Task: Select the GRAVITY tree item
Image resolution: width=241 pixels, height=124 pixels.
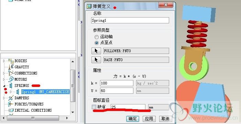Action: (22, 67)
